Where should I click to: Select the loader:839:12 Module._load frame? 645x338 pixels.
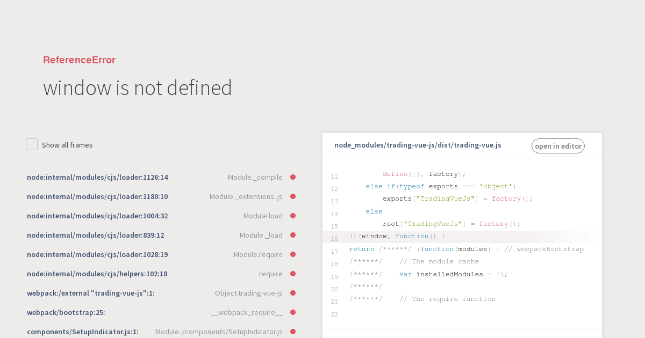(155, 235)
